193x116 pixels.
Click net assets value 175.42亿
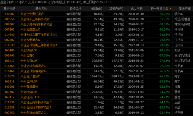[118, 92]
